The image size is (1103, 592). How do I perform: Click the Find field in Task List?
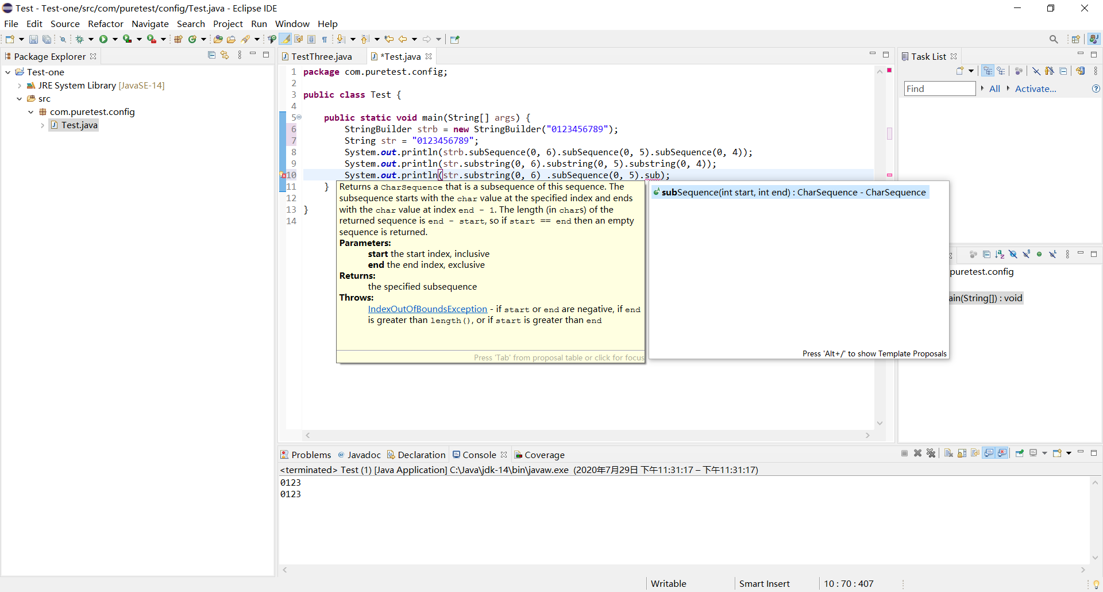(x=939, y=89)
